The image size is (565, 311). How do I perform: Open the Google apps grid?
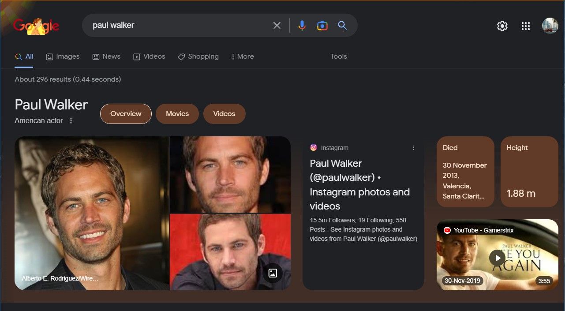[x=525, y=26]
